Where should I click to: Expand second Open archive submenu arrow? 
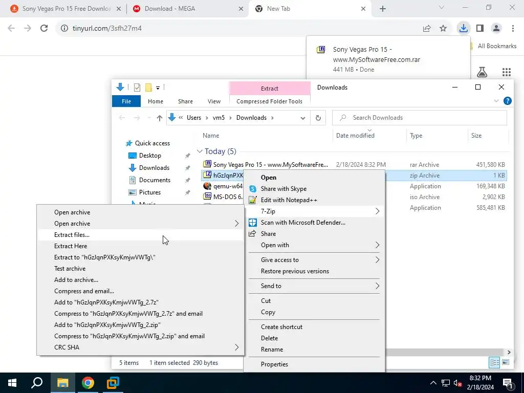[x=236, y=224]
